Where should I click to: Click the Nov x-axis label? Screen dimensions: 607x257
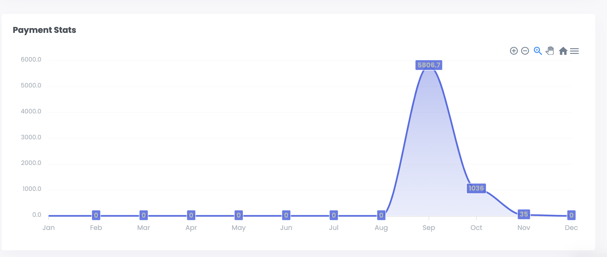point(524,228)
